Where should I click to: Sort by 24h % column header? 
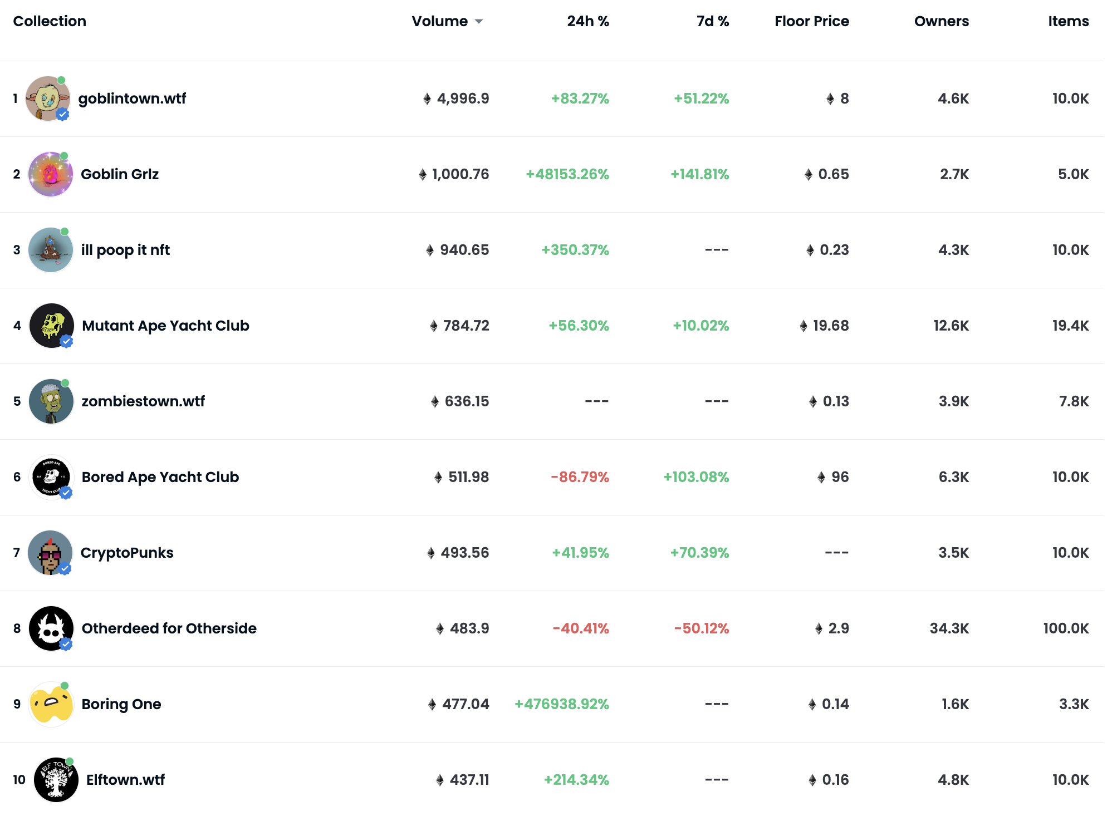(588, 21)
